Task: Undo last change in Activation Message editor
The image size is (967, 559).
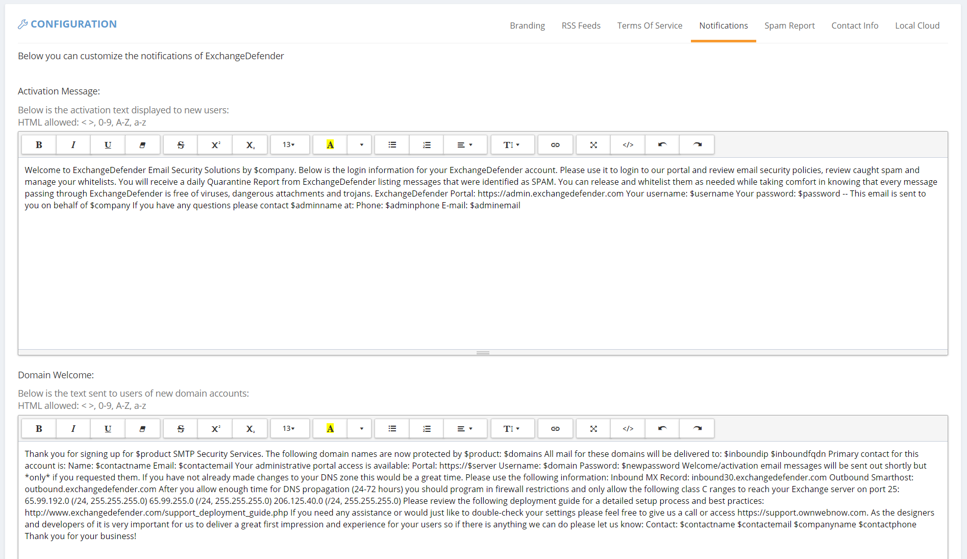Action: pos(662,145)
